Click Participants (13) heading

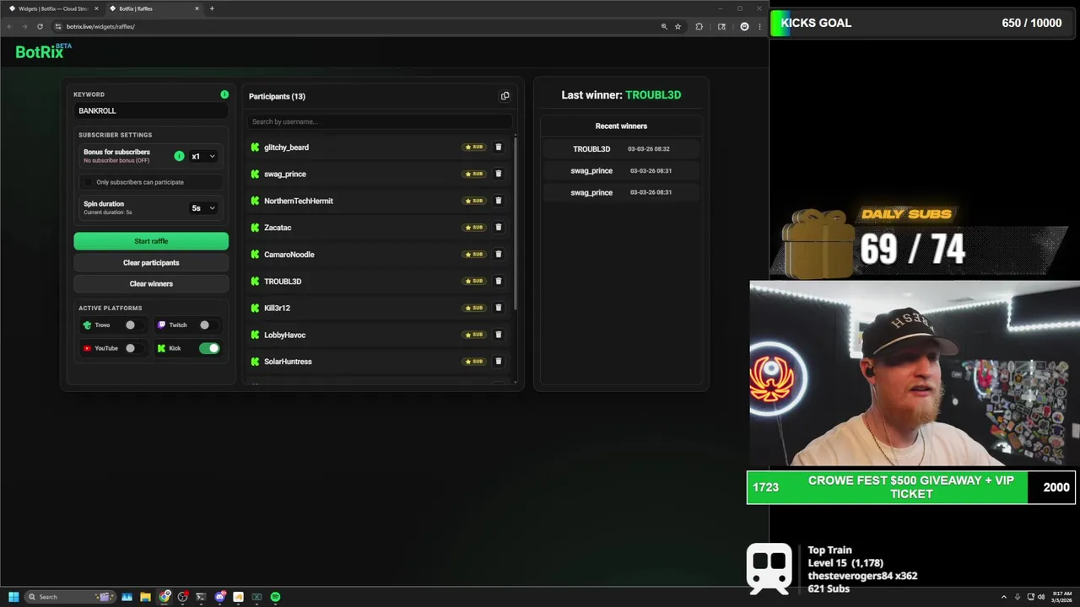click(277, 96)
